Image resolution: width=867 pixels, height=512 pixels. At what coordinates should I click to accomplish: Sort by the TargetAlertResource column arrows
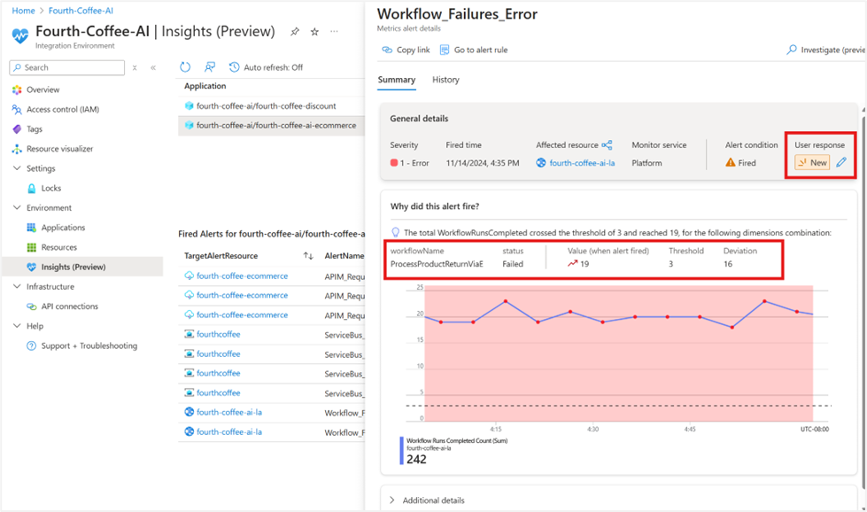tap(308, 255)
